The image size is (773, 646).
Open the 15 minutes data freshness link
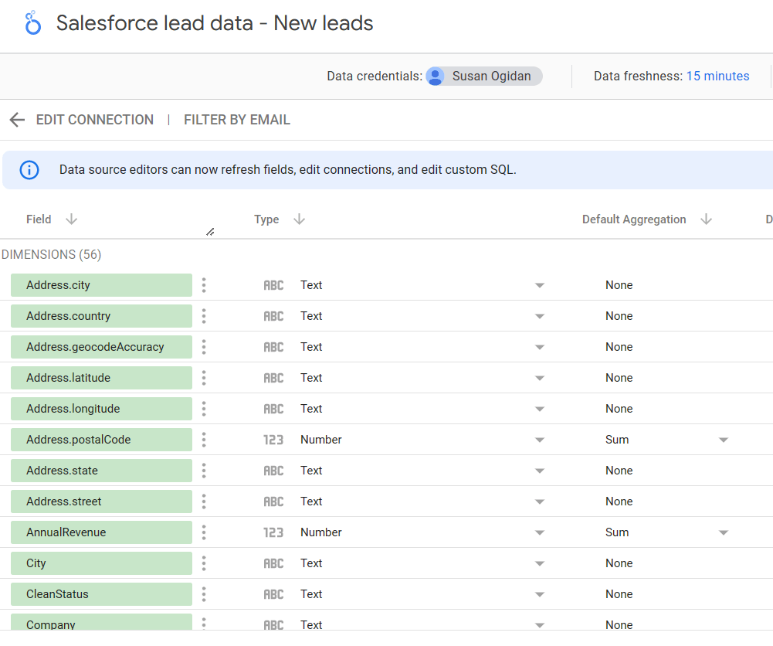point(717,76)
